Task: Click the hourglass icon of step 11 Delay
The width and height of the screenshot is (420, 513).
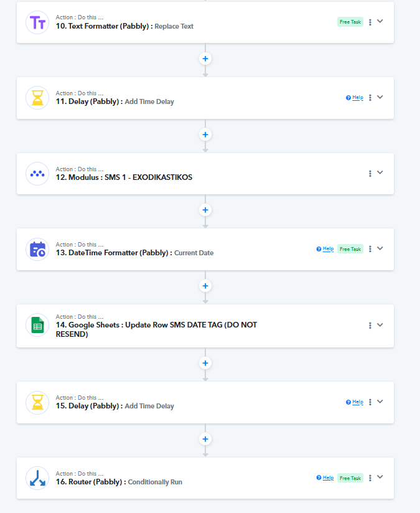Action: click(37, 98)
